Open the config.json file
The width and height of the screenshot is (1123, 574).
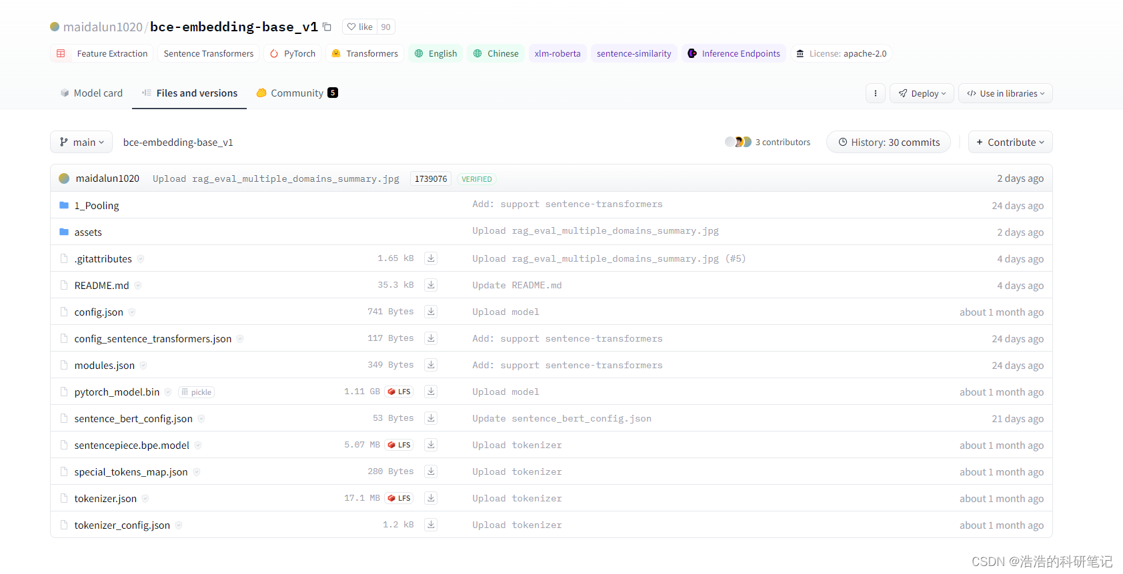click(99, 312)
